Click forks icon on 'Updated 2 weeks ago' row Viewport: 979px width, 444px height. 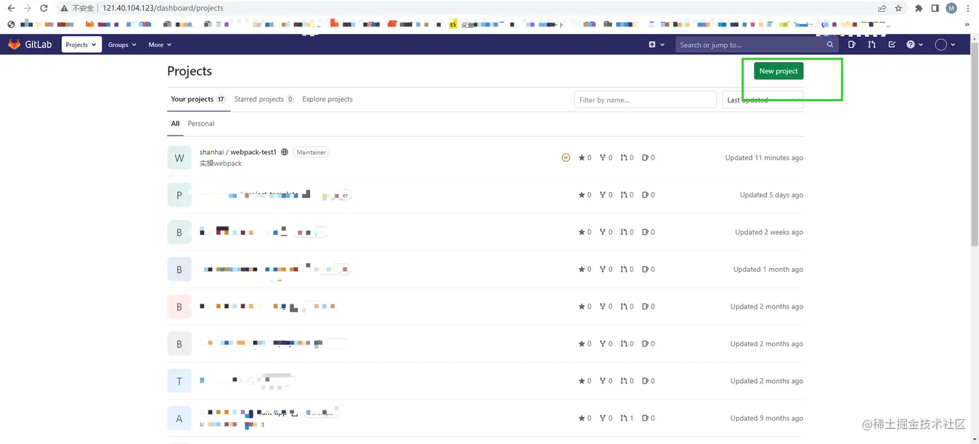[602, 232]
